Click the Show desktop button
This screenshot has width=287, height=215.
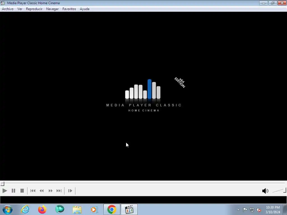pyautogui.click(x=285, y=209)
